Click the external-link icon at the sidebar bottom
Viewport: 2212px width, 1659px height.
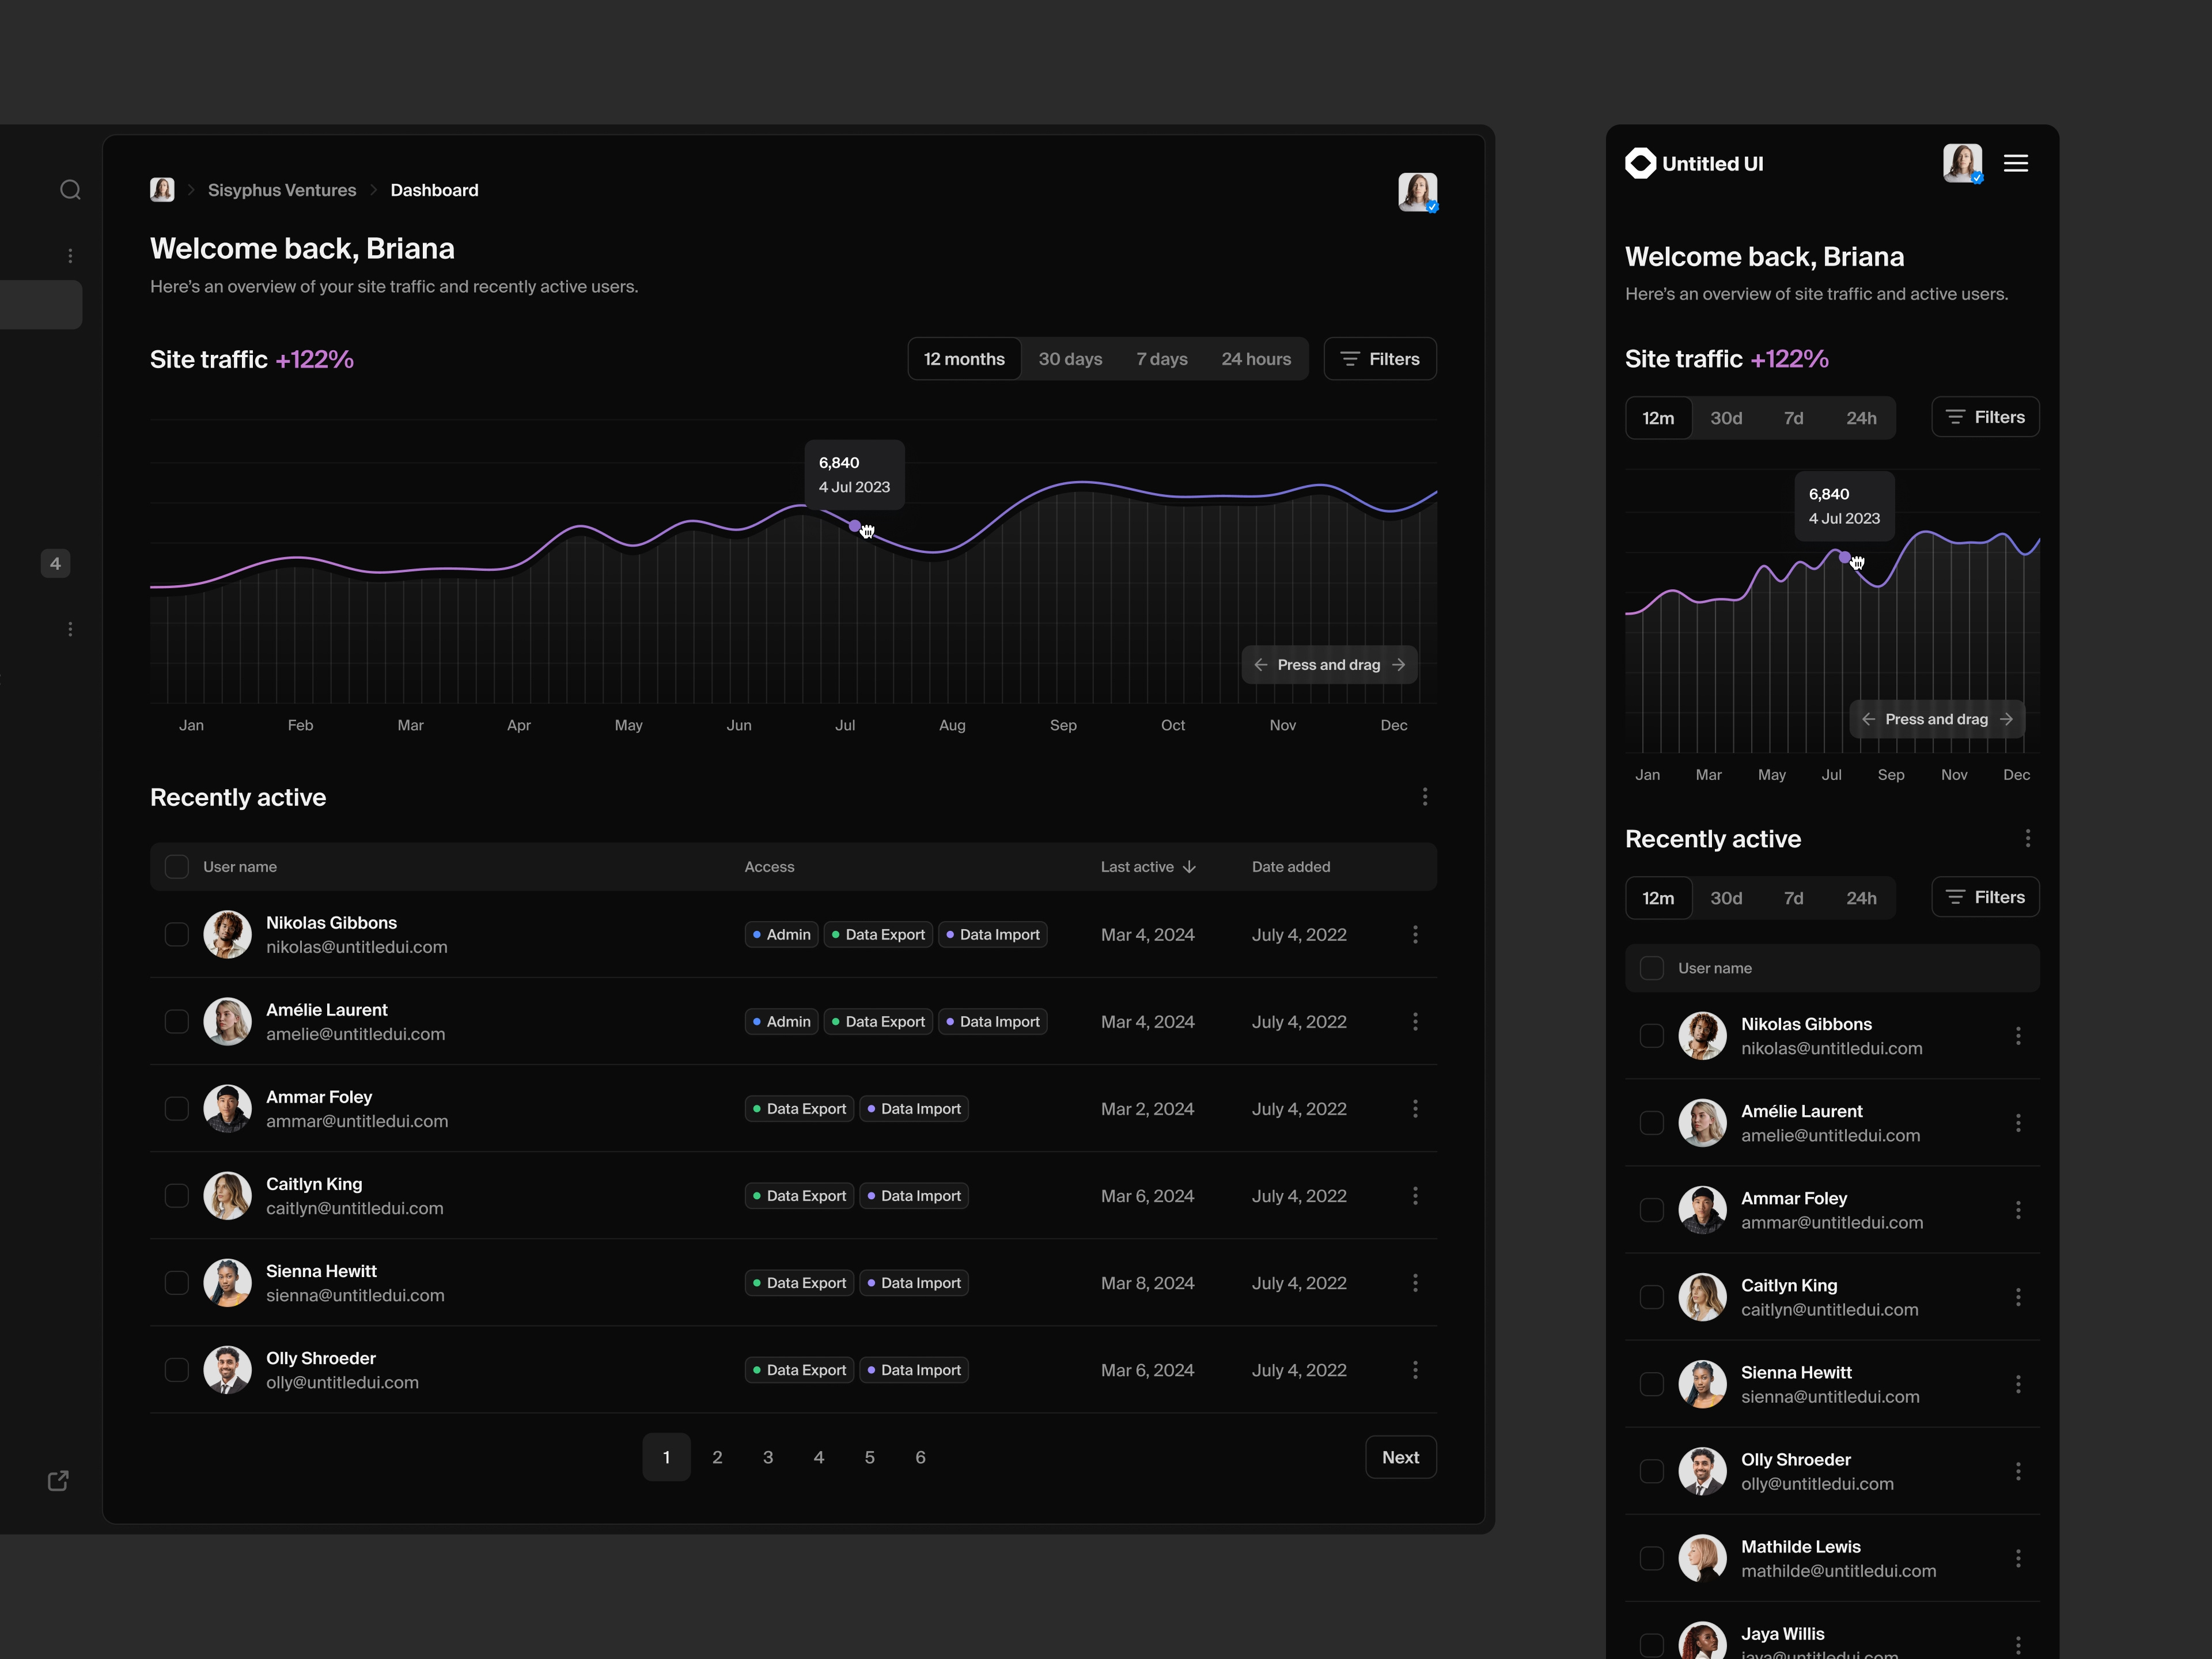tap(58, 1481)
